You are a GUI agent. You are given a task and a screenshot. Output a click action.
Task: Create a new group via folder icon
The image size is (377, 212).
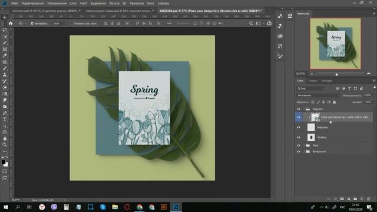point(355,199)
